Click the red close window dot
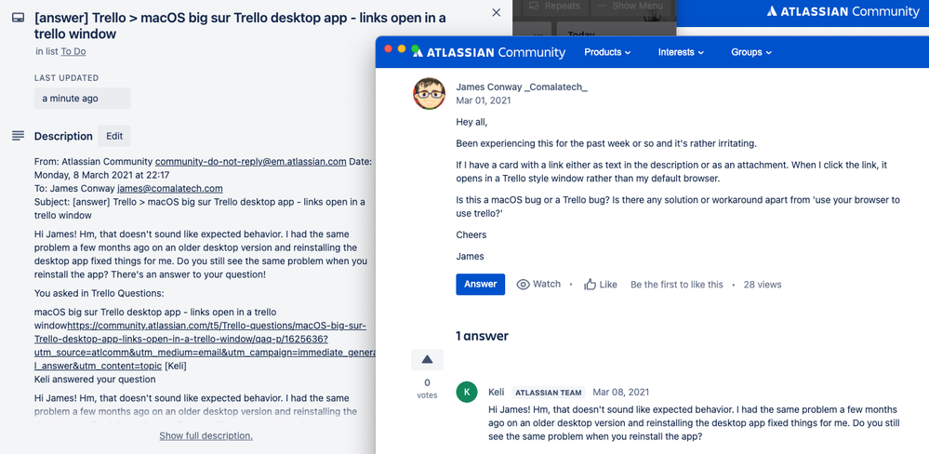Image resolution: width=929 pixels, height=454 pixels. point(389,49)
